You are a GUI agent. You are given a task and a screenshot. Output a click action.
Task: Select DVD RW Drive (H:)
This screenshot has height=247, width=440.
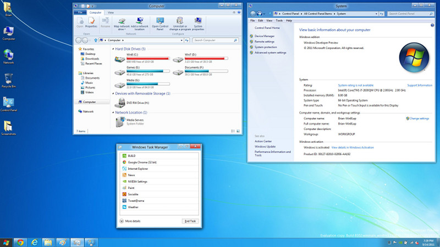click(132, 103)
